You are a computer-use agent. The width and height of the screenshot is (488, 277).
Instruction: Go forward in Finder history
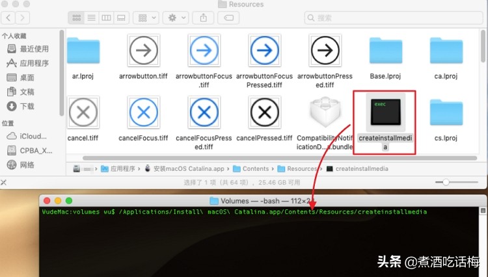pyautogui.click(x=22, y=18)
